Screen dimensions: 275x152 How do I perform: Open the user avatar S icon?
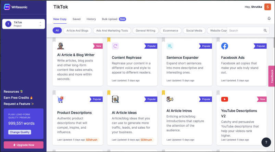point(267,7)
